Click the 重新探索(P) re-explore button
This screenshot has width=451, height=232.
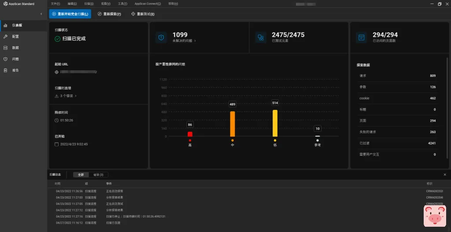(x=109, y=14)
